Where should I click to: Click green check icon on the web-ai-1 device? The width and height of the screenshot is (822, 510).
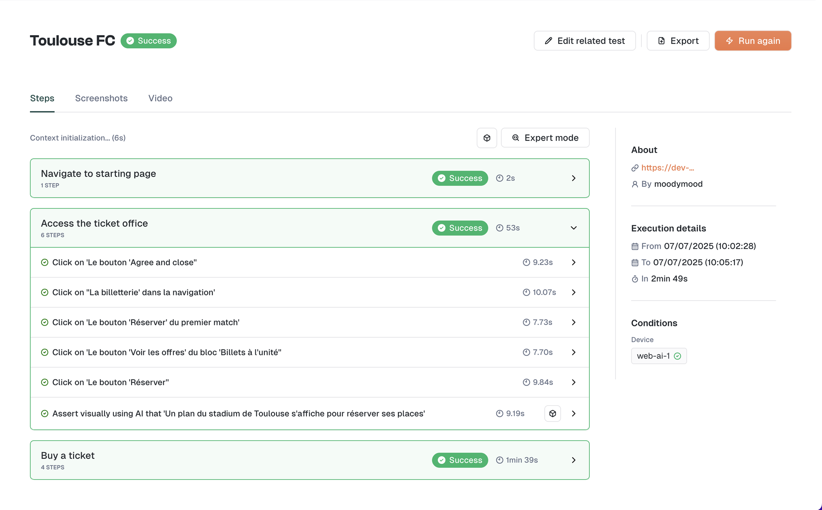[x=677, y=356]
